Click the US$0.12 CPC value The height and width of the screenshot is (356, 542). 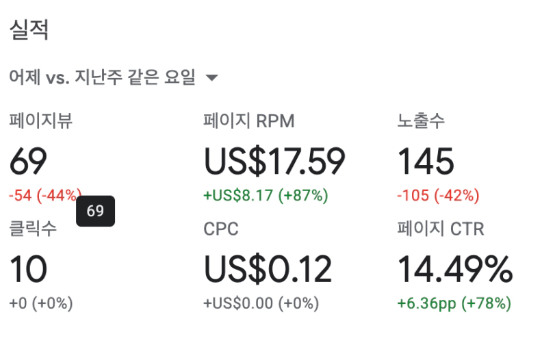click(268, 269)
